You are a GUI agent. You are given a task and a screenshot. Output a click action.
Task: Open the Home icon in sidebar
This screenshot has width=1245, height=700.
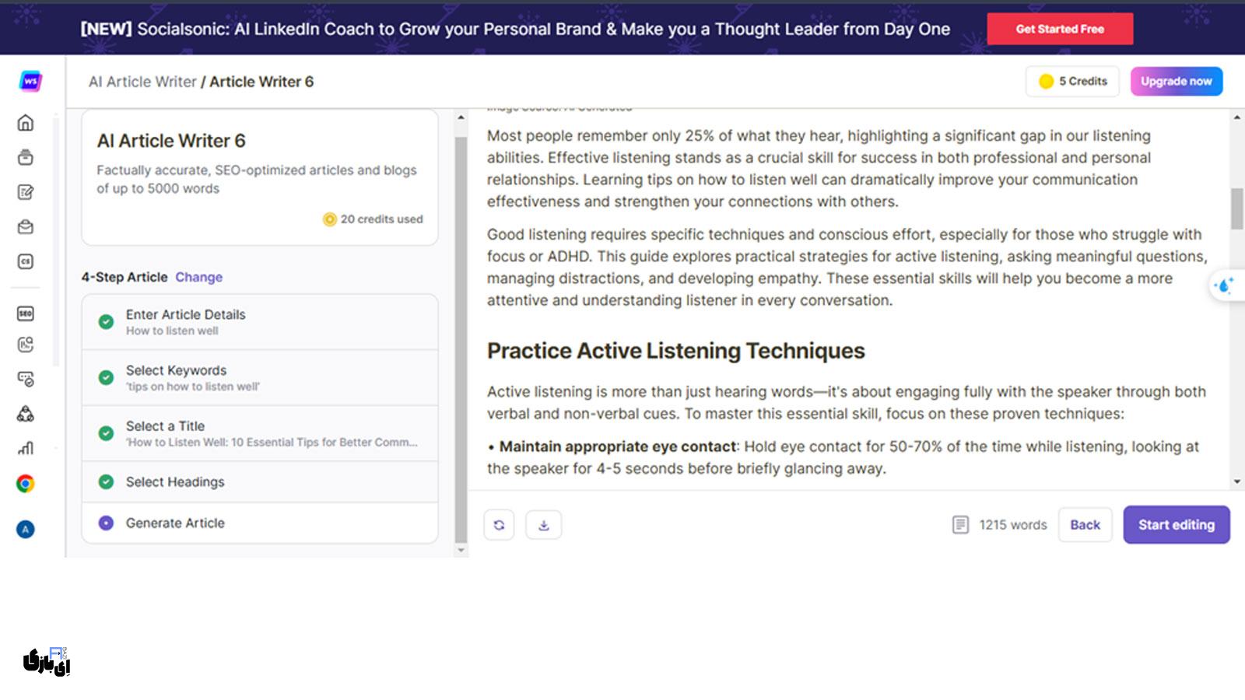coord(26,123)
